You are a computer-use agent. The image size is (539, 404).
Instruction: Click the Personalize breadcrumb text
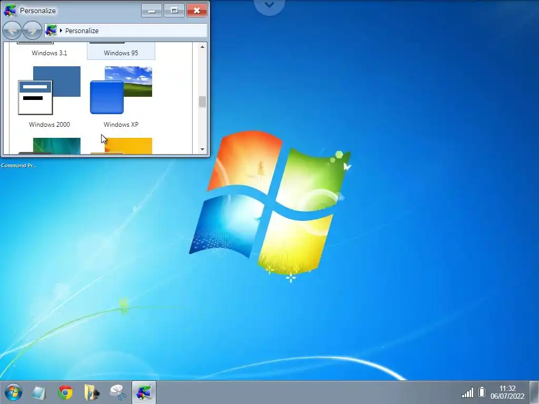[82, 31]
